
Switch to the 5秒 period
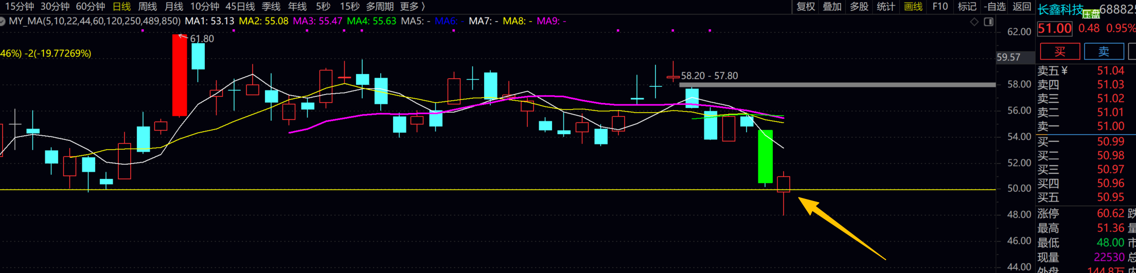323,7
